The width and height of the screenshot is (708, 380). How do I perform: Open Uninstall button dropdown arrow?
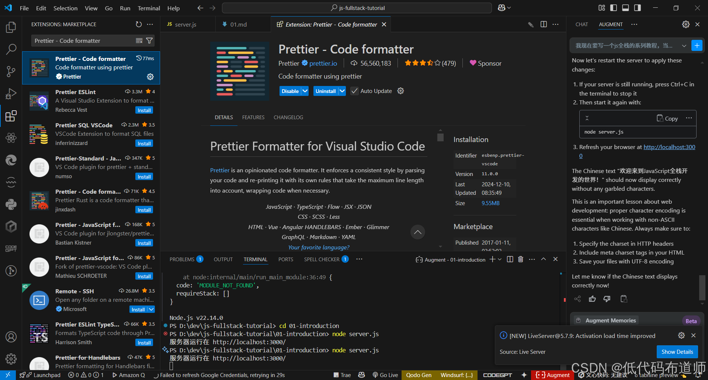[342, 91]
